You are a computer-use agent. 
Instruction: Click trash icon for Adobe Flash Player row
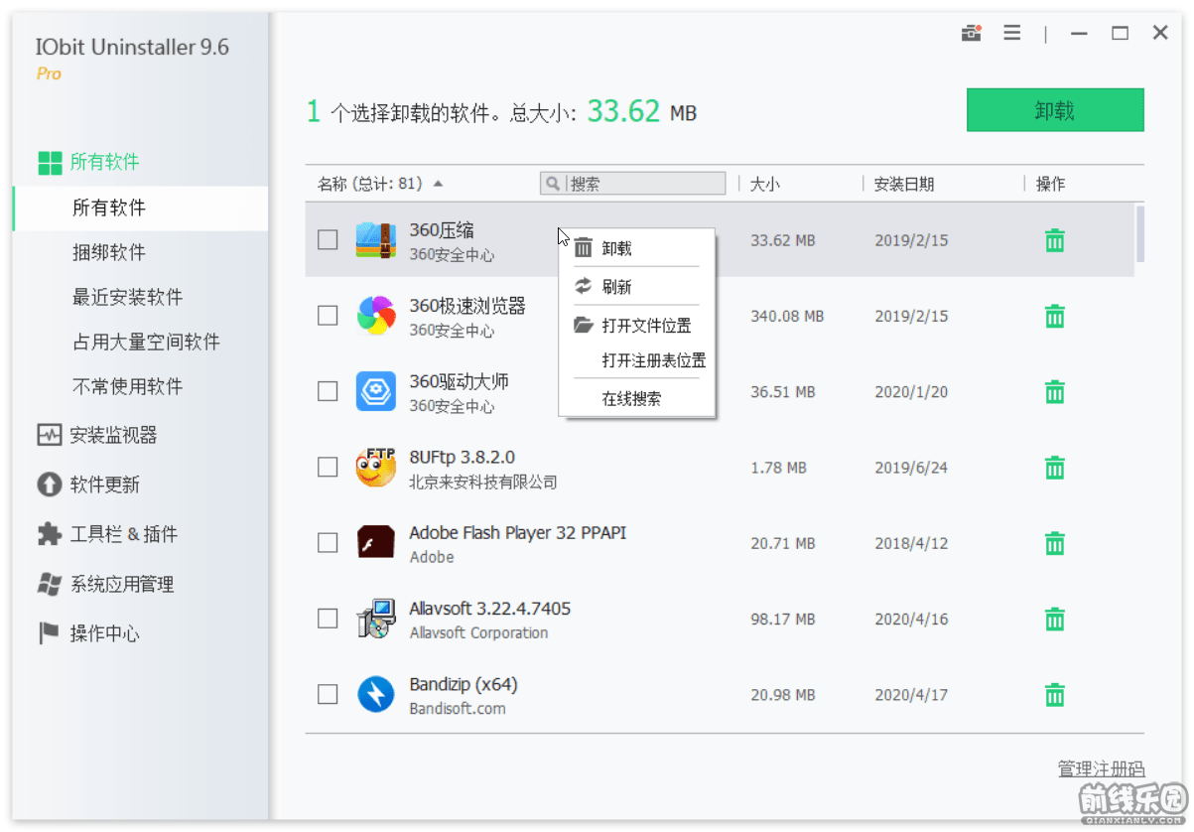(x=1055, y=543)
